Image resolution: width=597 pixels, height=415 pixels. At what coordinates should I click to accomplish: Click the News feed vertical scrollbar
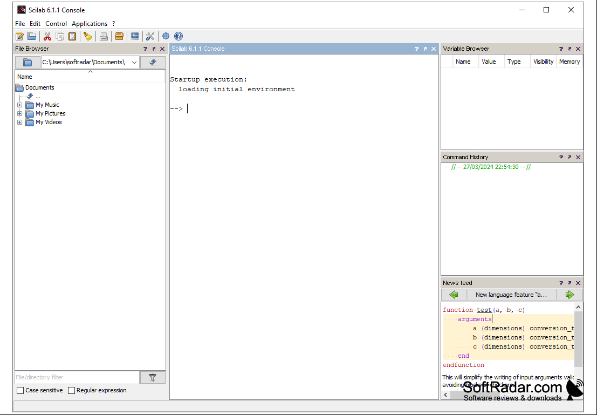[578, 339]
